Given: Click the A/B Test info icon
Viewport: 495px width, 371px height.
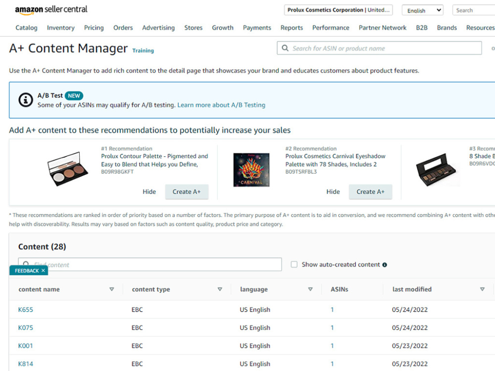Looking at the screenshot, I should click(x=26, y=100).
